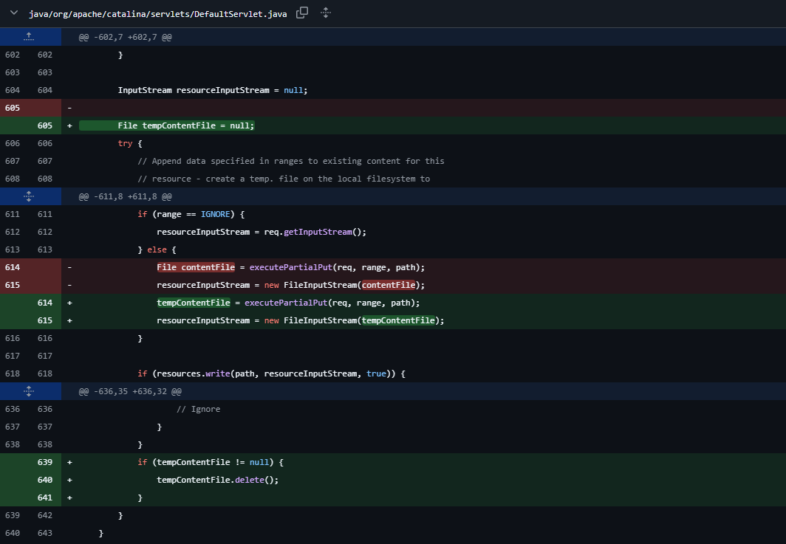Click the file path DefaultServlet.java link
Viewport: 786px width, 544px height.
pyautogui.click(x=158, y=14)
